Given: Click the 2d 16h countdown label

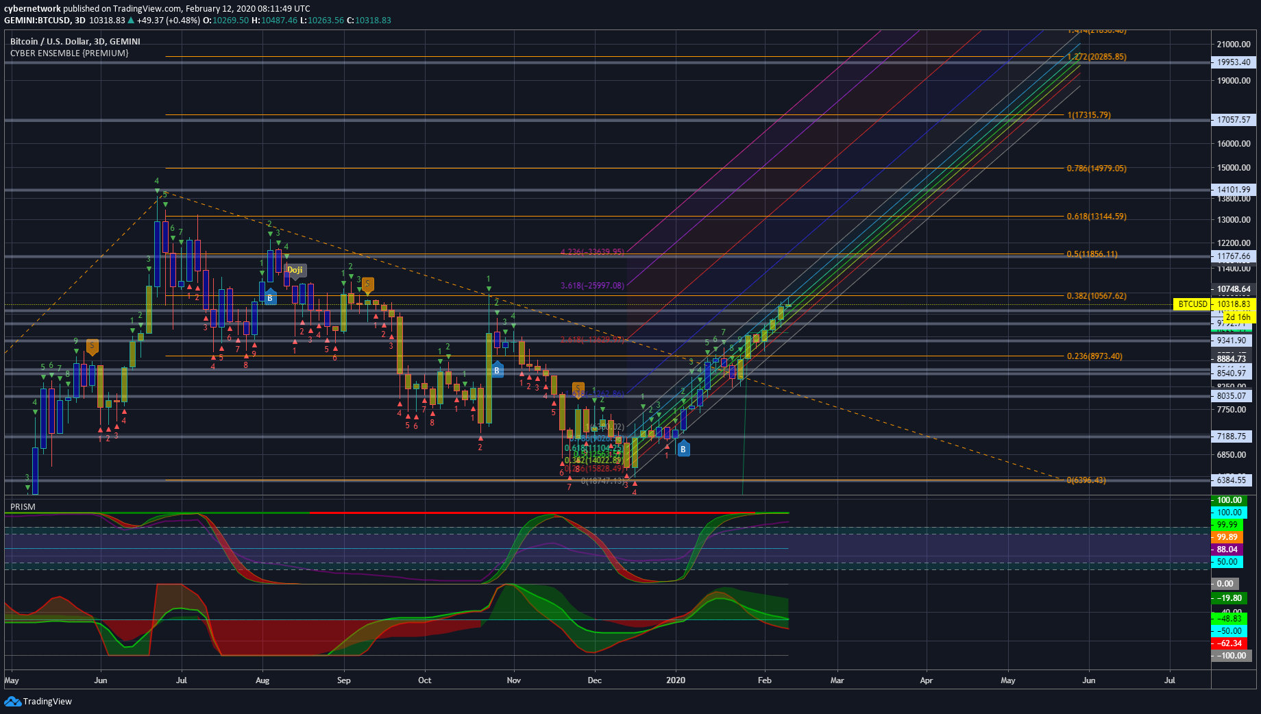Looking at the screenshot, I should click(1238, 317).
